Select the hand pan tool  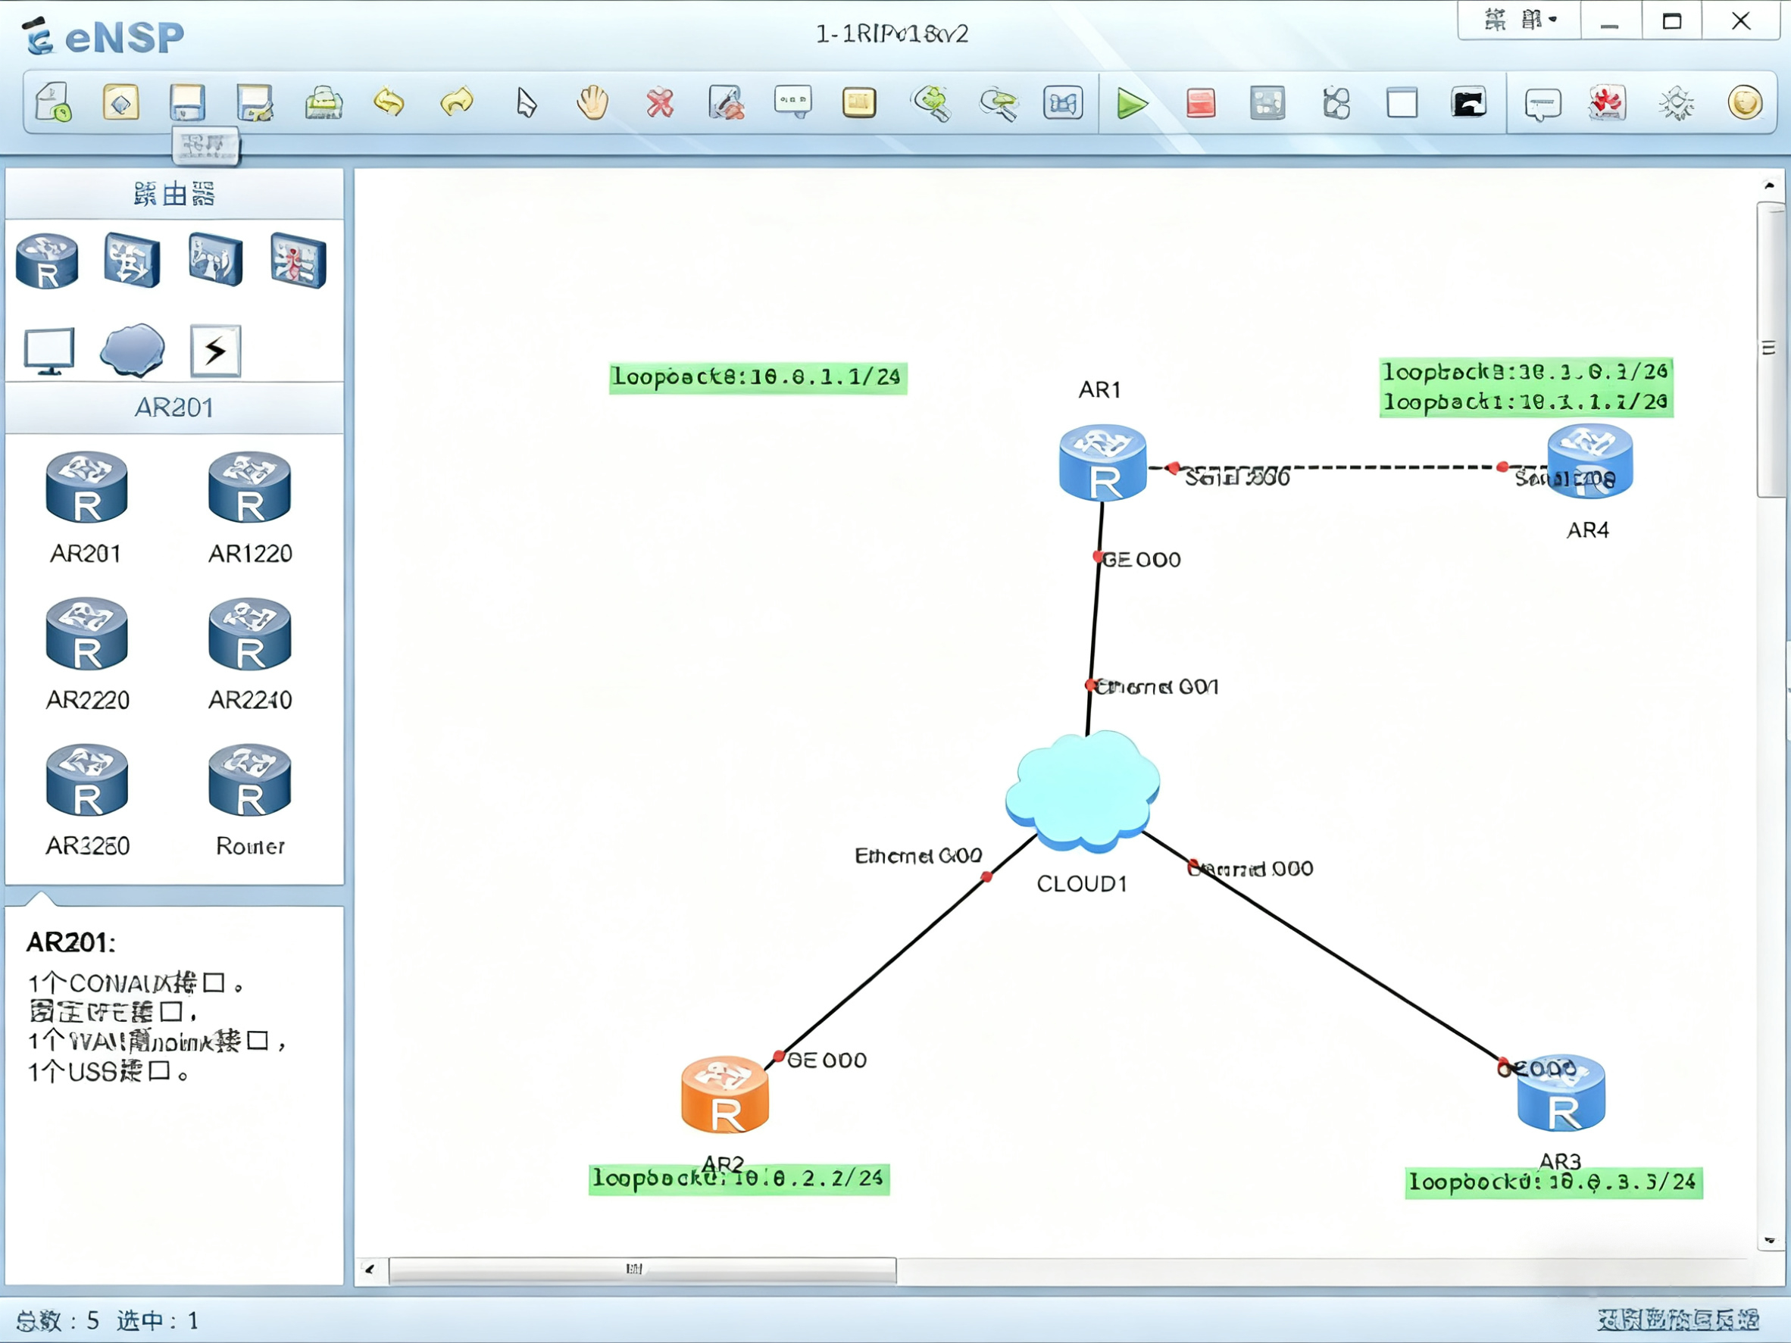[x=592, y=103]
